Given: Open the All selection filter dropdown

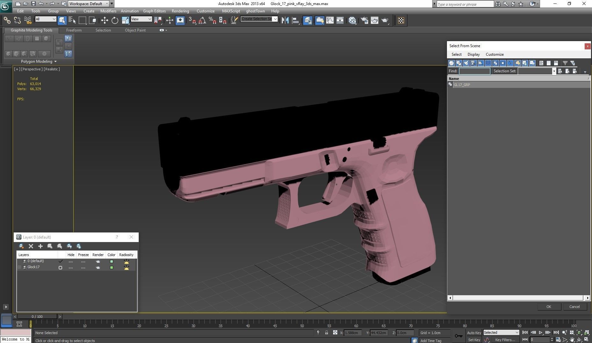Looking at the screenshot, I should pyautogui.click(x=45, y=19).
